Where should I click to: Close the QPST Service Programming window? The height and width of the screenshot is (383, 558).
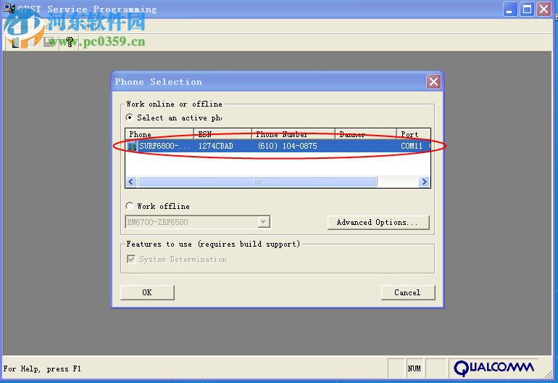pos(544,9)
